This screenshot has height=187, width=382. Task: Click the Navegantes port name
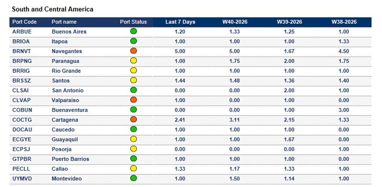[67, 51]
